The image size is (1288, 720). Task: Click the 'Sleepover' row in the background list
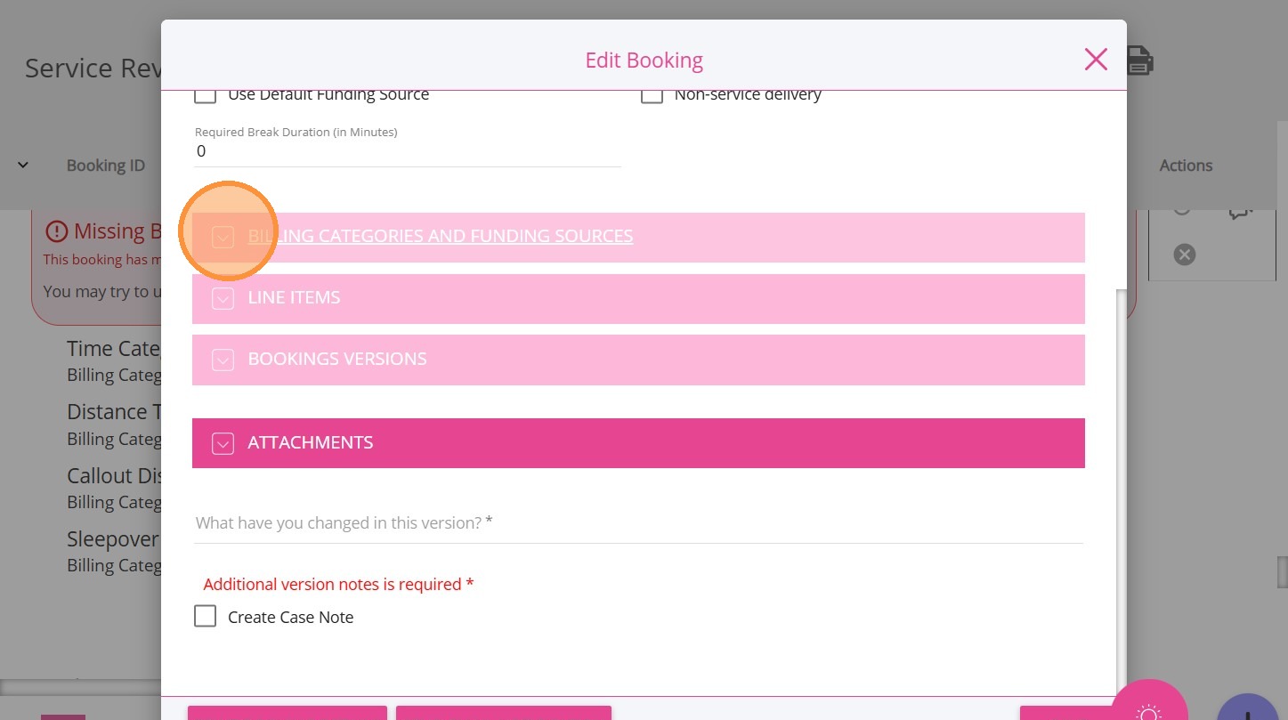[113, 538]
